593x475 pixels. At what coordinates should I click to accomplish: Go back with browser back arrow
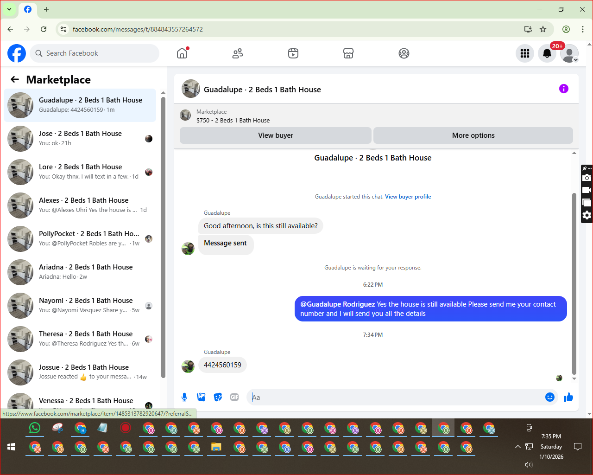click(10, 29)
